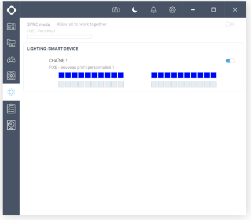Screen dimensions: 251x220
Task: Switch to dark mode with moon icon
Action: coord(135,10)
